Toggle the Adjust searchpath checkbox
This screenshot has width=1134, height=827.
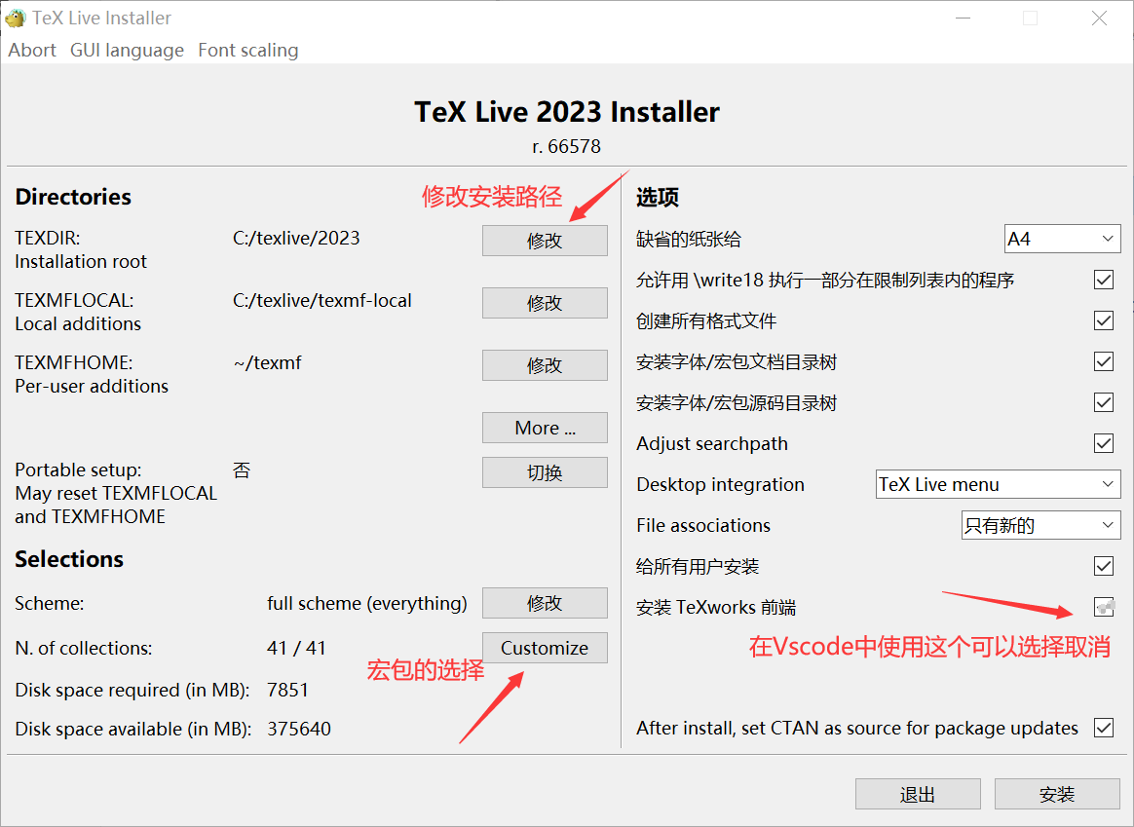tap(1104, 443)
